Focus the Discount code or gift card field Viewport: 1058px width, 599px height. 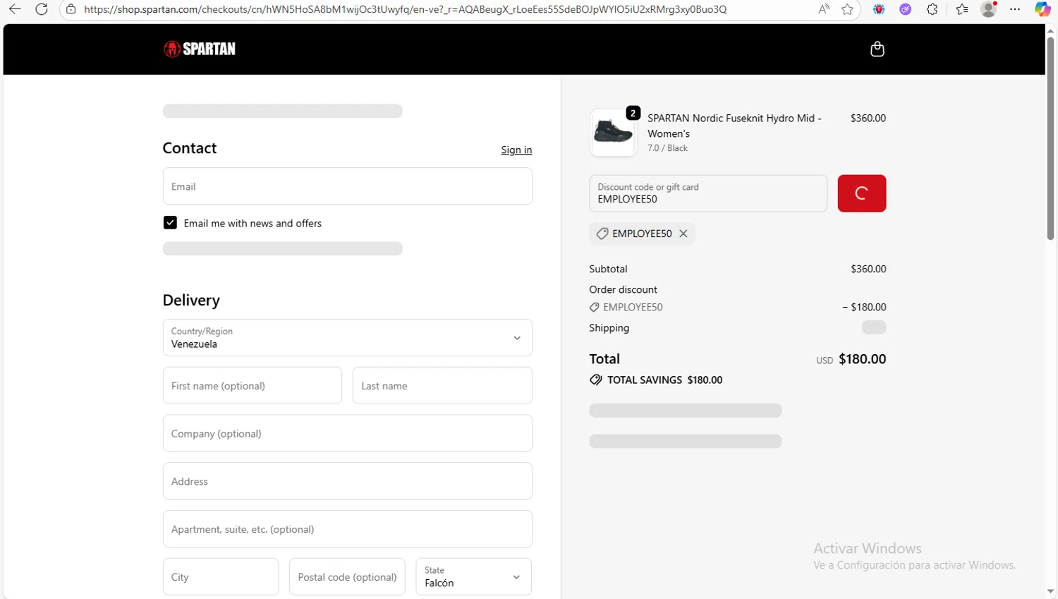tap(707, 193)
